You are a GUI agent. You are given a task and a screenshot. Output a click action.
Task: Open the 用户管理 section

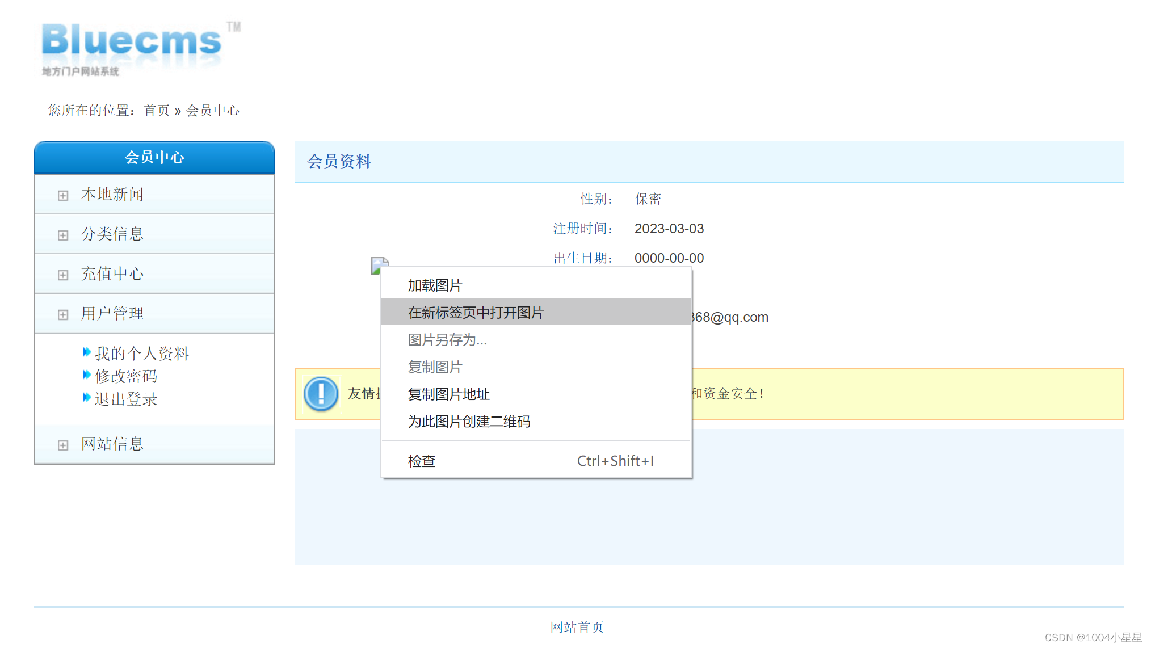112,314
